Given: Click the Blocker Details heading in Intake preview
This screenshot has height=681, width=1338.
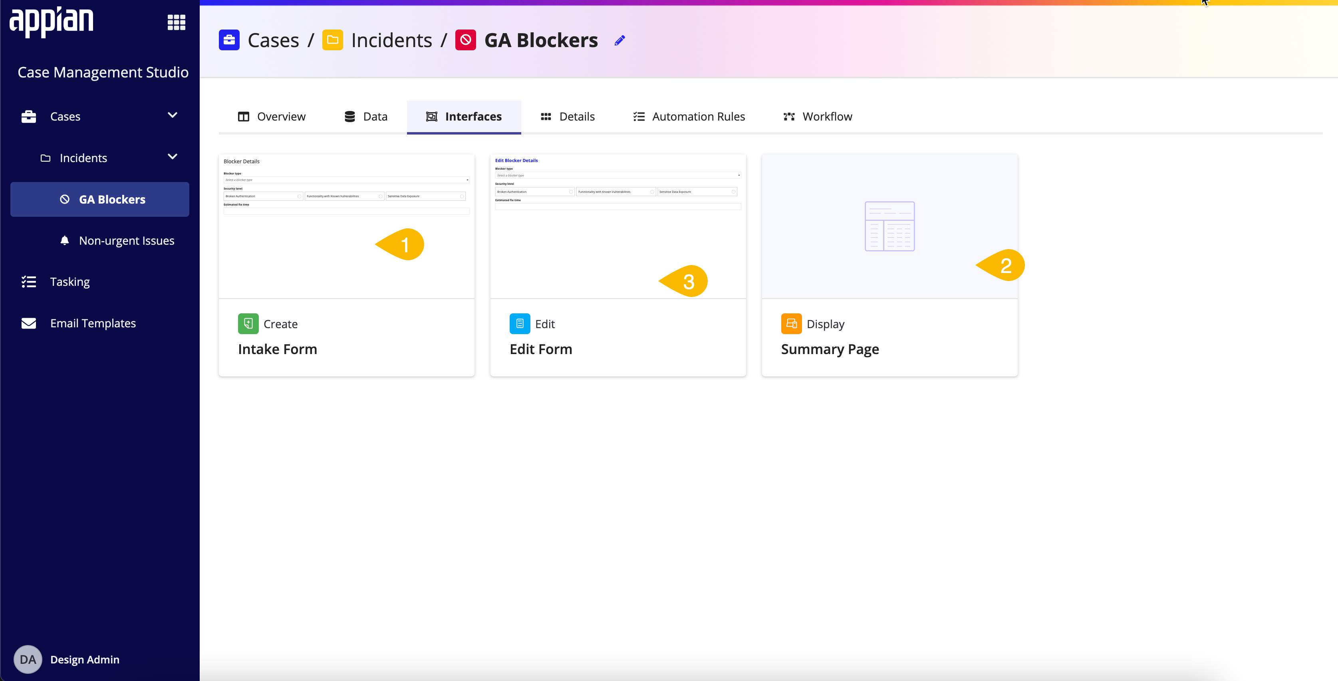Looking at the screenshot, I should (242, 161).
